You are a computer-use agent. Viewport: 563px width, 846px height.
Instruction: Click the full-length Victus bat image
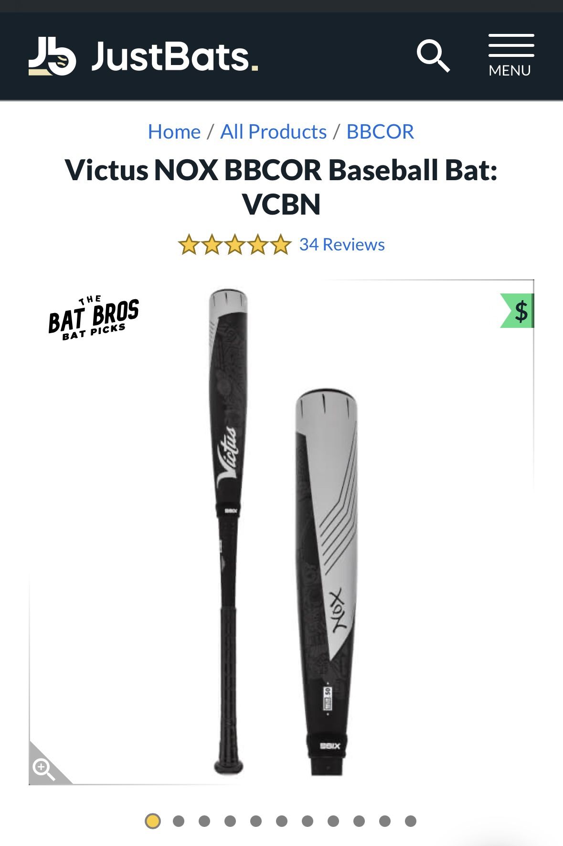228,531
